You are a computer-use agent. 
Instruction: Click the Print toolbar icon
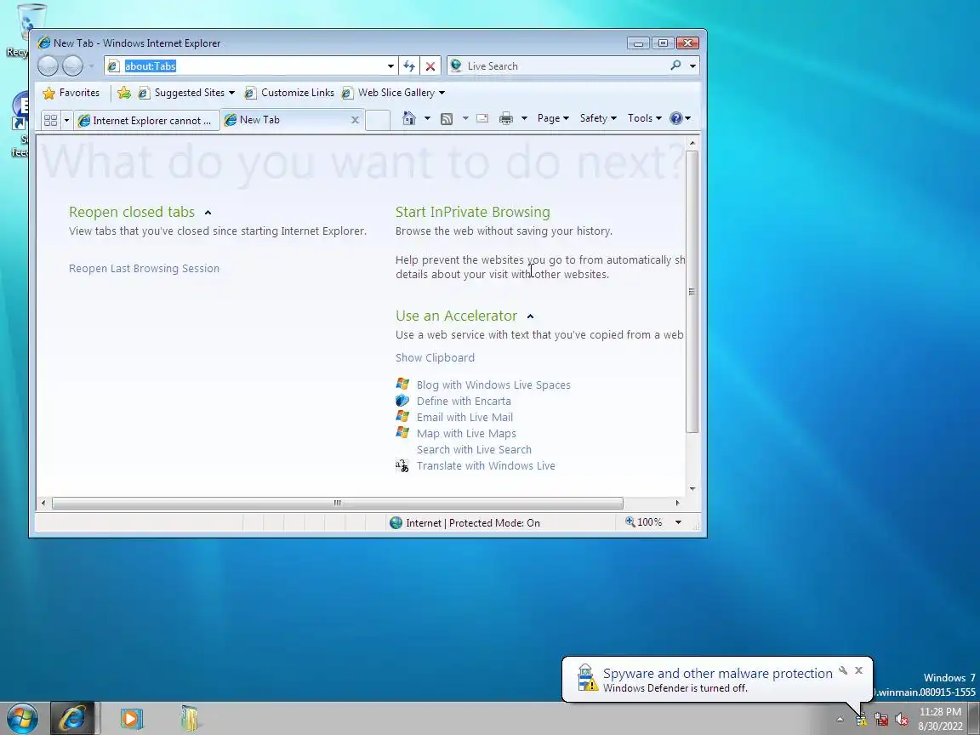tap(505, 118)
